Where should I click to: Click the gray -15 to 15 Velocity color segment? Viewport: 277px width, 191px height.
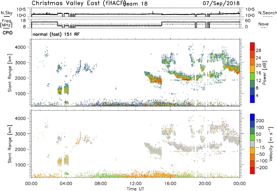252,144
